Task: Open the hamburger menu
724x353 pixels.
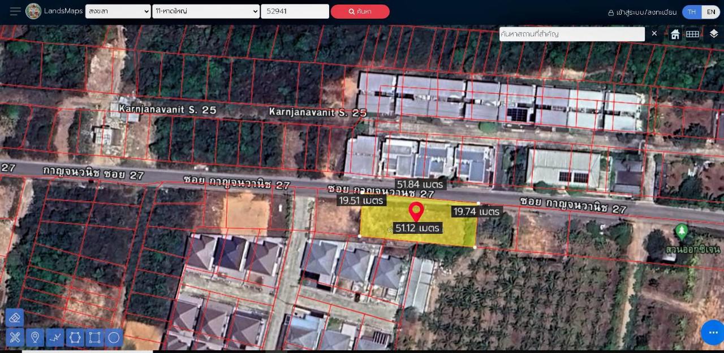Action: tap(15, 11)
